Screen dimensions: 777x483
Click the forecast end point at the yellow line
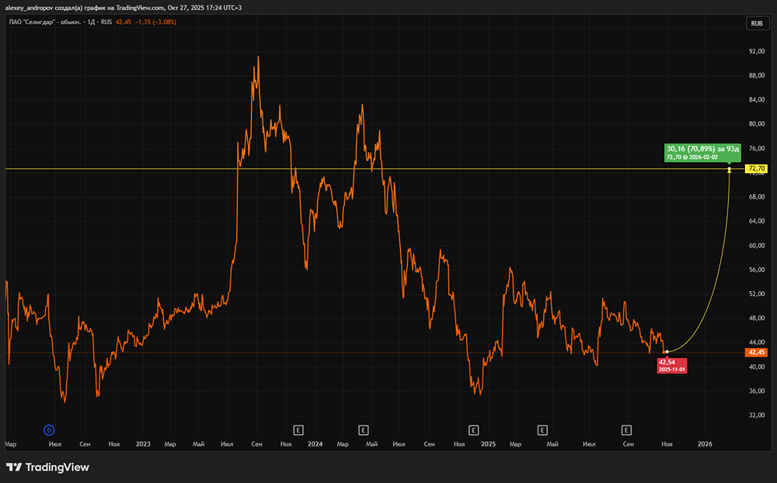(x=730, y=170)
